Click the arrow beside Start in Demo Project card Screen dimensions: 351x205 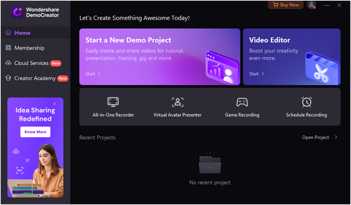(x=99, y=74)
